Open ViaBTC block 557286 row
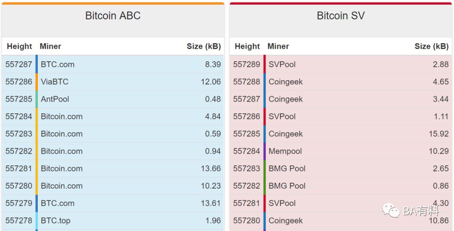 (113, 81)
